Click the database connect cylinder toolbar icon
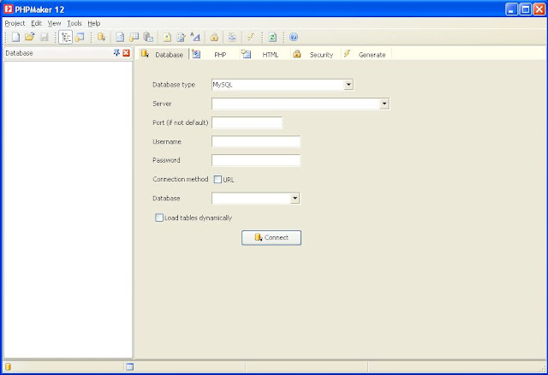This screenshot has width=548, height=375. 101,37
